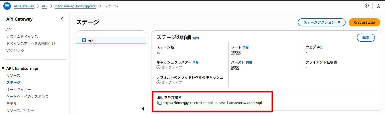The width and height of the screenshot is (385, 114).
Task: Open the API breadcrumb link
Action: click(44, 6)
